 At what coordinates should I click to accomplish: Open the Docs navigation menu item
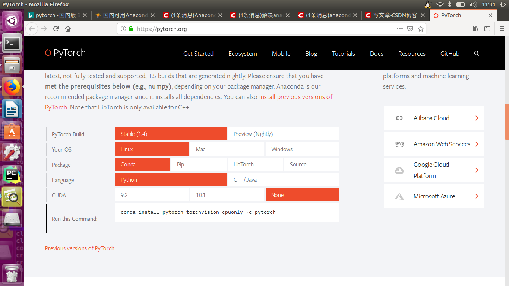tap(376, 54)
